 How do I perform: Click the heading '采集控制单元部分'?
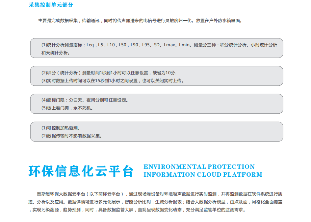tap(51, 5)
